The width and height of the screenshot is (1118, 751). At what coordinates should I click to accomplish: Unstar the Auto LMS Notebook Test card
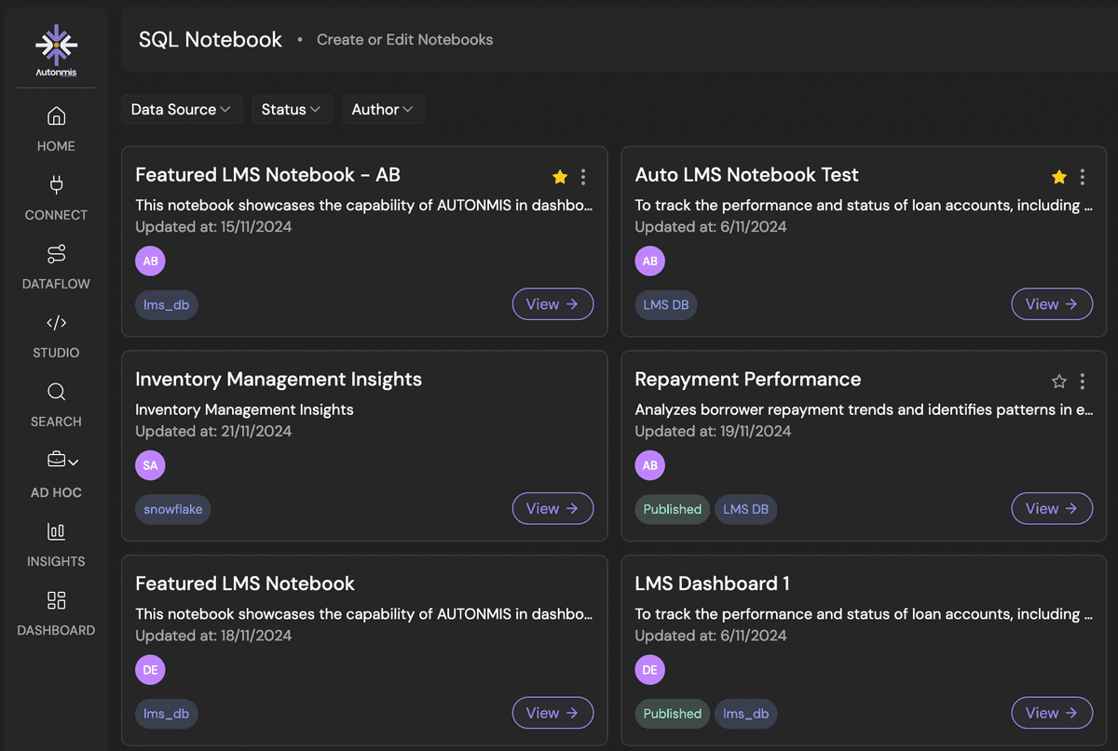(x=1058, y=176)
